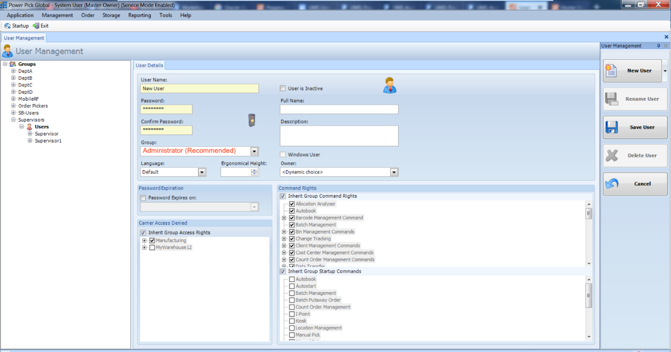Open the Management menu
Viewport: 671px width, 352px height.
[x=57, y=15]
